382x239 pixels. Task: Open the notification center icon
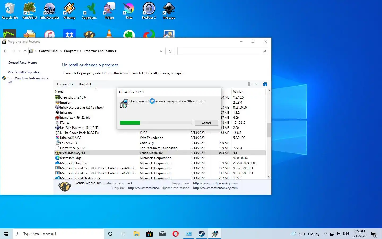tap(374, 234)
